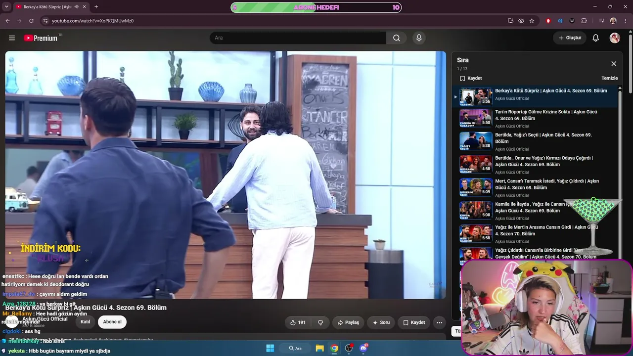Screen dimensions: 633x356
Task: Close the Sıra queue panel
Action: pos(614,63)
